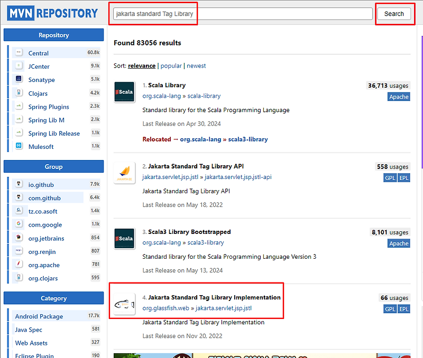This screenshot has height=358, width=423.
Task: Click the Mulesoft repository icon
Action: point(19,146)
